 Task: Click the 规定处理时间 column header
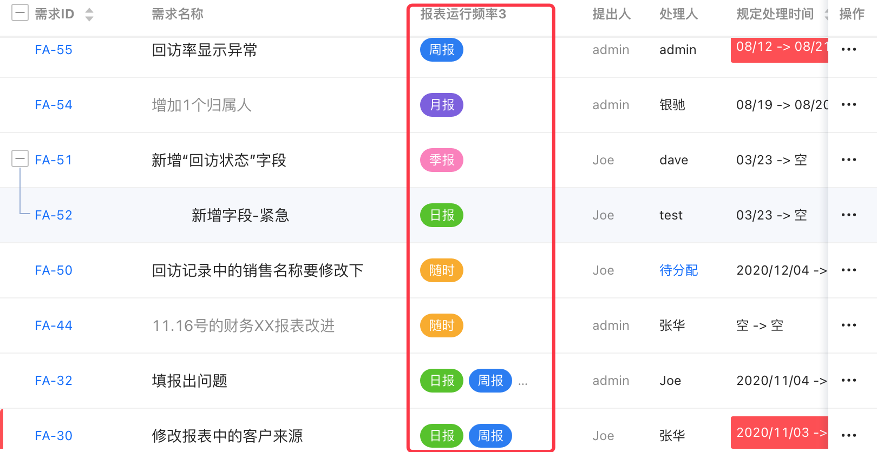[x=775, y=14]
